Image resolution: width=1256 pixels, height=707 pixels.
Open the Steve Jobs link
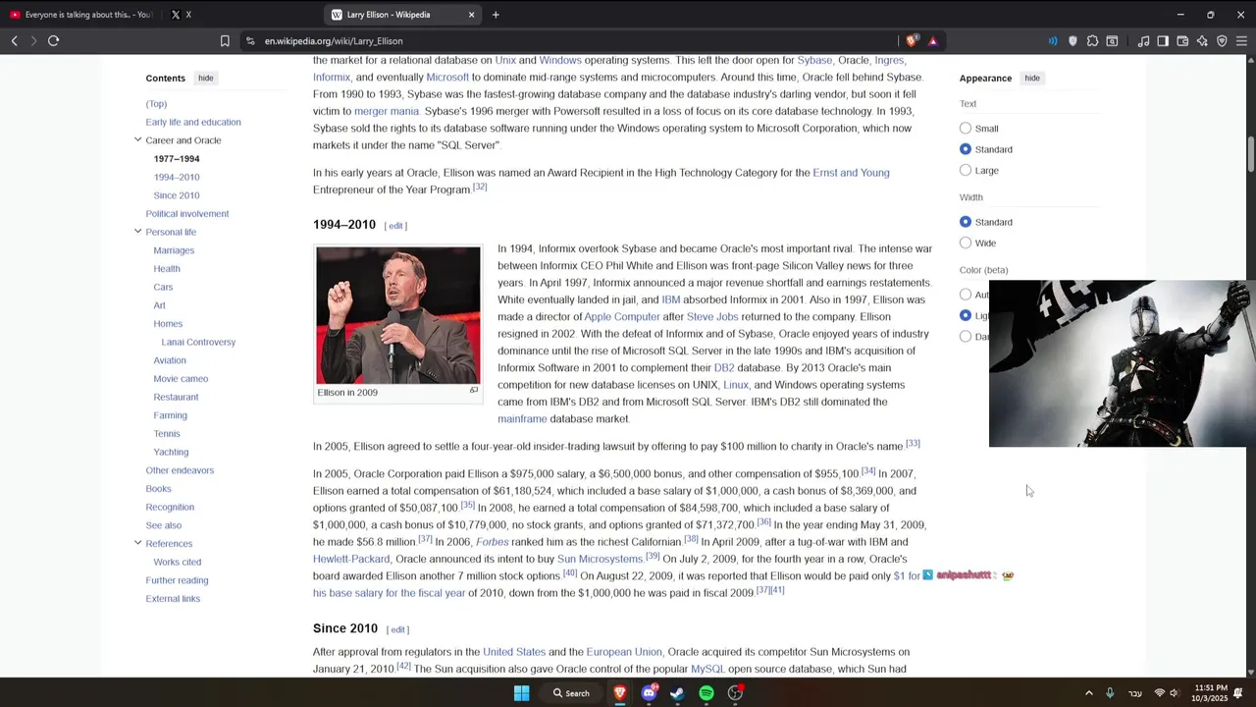(x=712, y=317)
